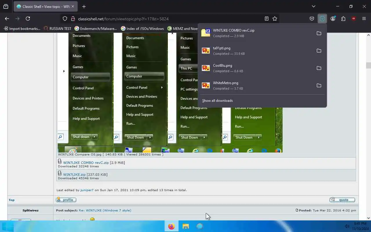Click Show all downloads
The height and width of the screenshot is (232, 371).
[217, 101]
